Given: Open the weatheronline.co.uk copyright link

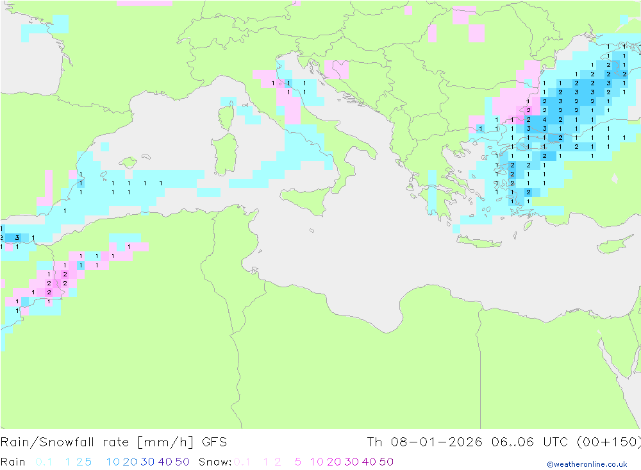Looking at the screenshot, I should pos(587,464).
